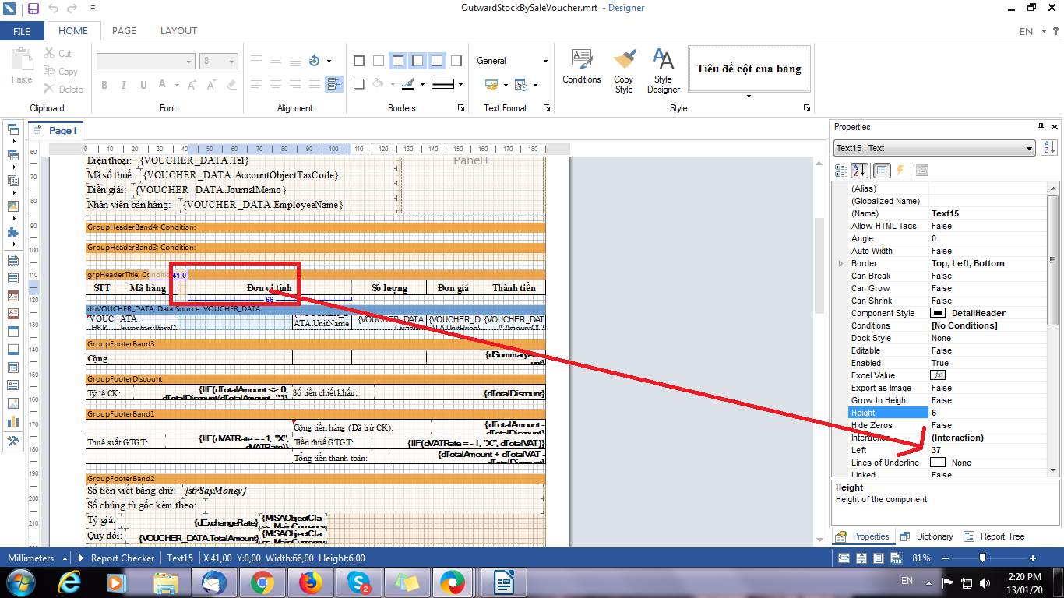Switch to the HOME ribbon tab
1064x598 pixels.
pos(73,31)
